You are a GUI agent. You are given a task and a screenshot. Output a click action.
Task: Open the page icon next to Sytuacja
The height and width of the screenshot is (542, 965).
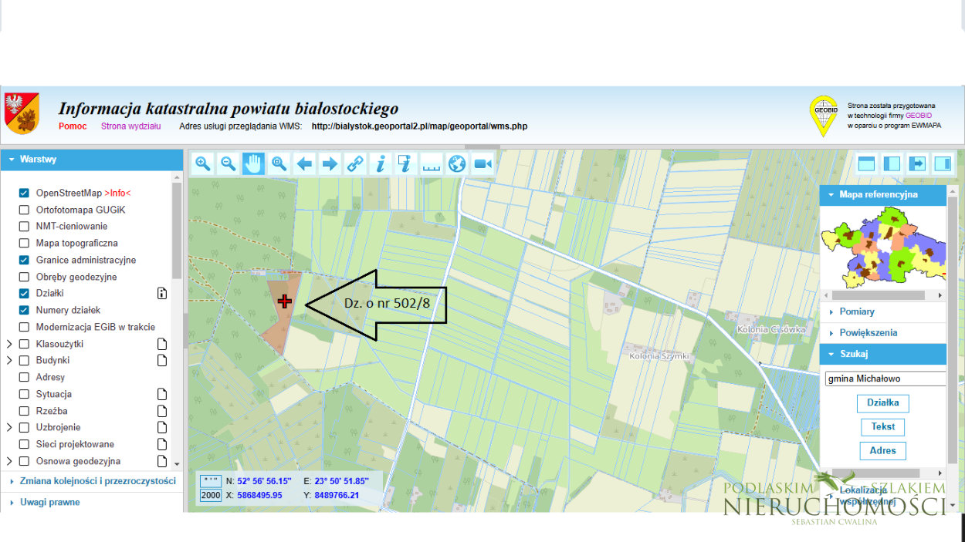(162, 394)
